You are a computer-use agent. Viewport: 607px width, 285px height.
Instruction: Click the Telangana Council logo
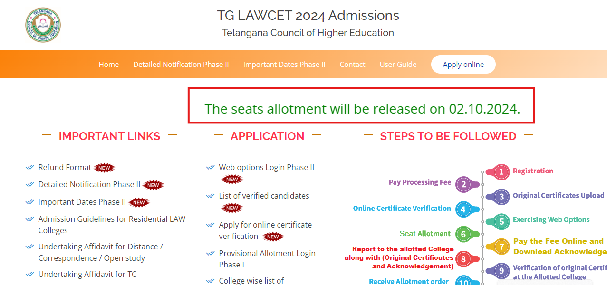43,24
